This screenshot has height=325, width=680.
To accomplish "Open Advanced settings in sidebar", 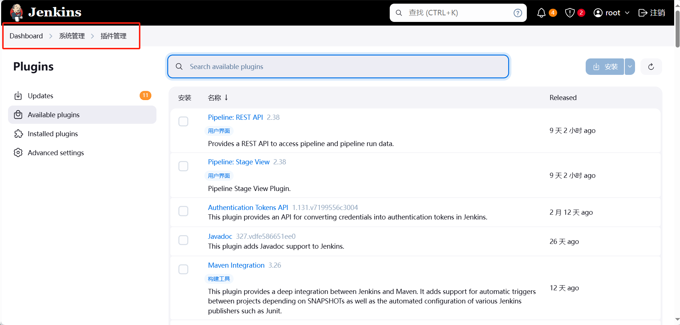I will pos(82,153).
